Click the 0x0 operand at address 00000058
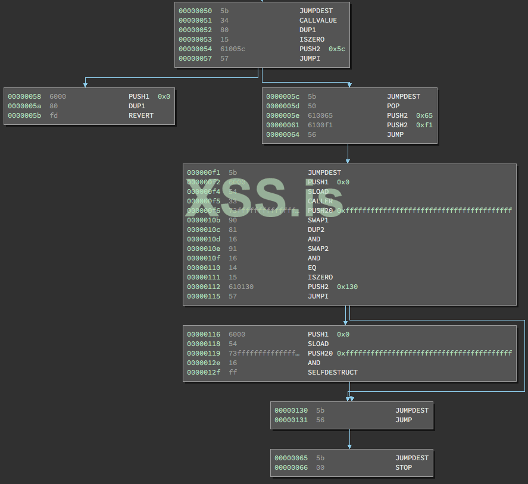The width and height of the screenshot is (528, 484). click(164, 96)
